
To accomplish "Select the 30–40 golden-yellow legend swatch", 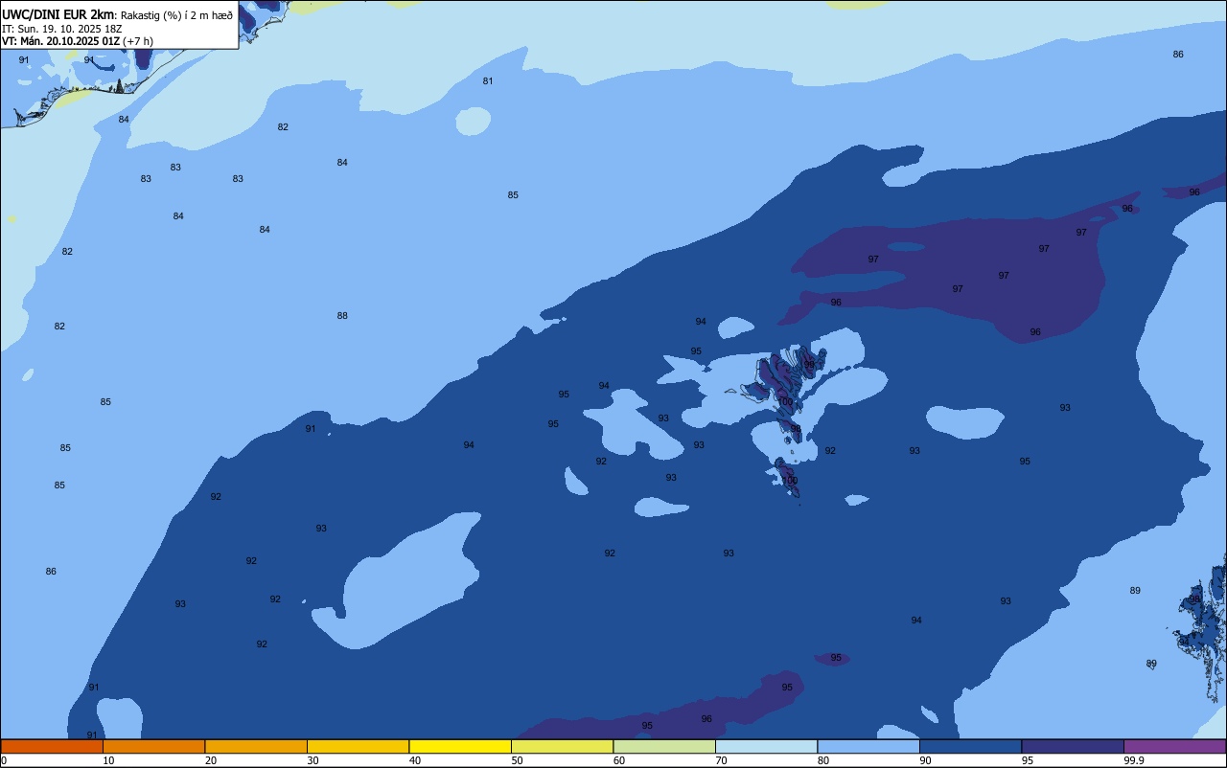I will click(358, 746).
